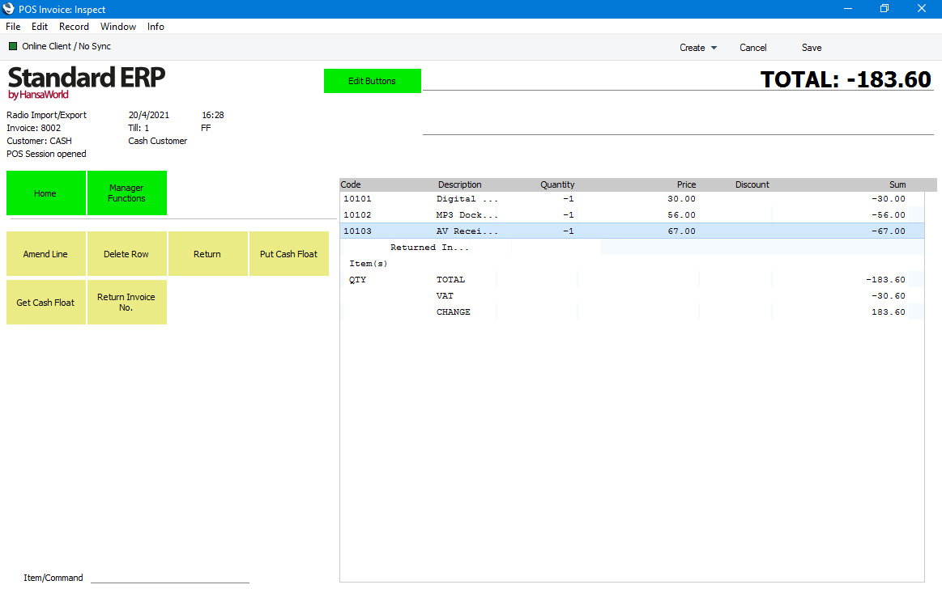
Task: Select row with code 10101
Action: (632, 198)
